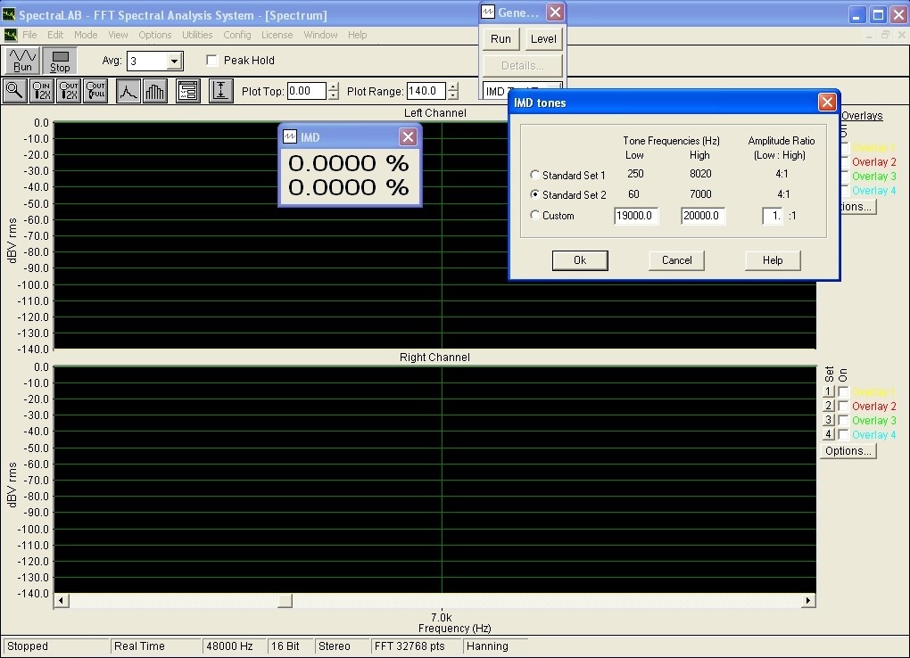Click the Generator window title icon
Viewport: 910px width, 658px height.
[488, 12]
